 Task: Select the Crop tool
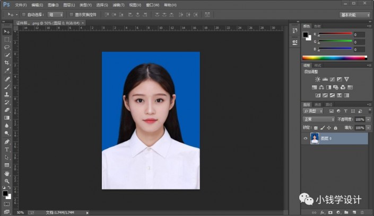[x=7, y=62]
